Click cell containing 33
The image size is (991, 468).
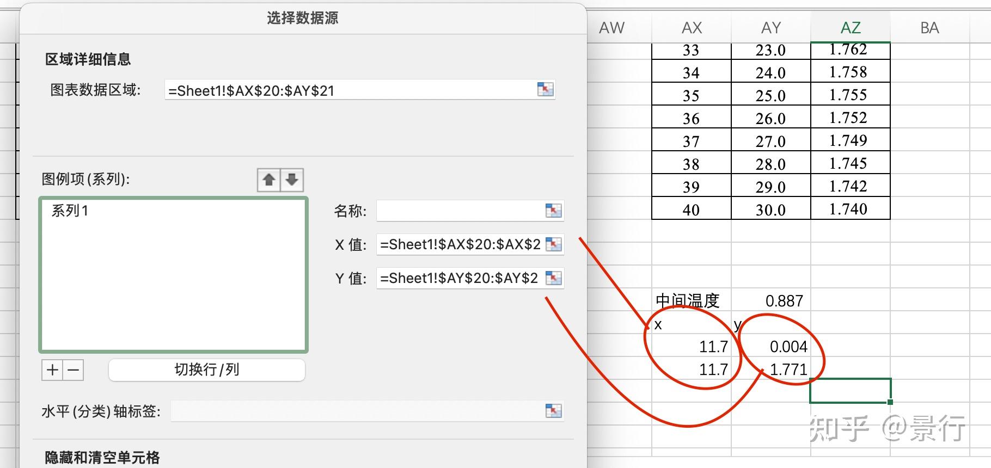click(692, 51)
